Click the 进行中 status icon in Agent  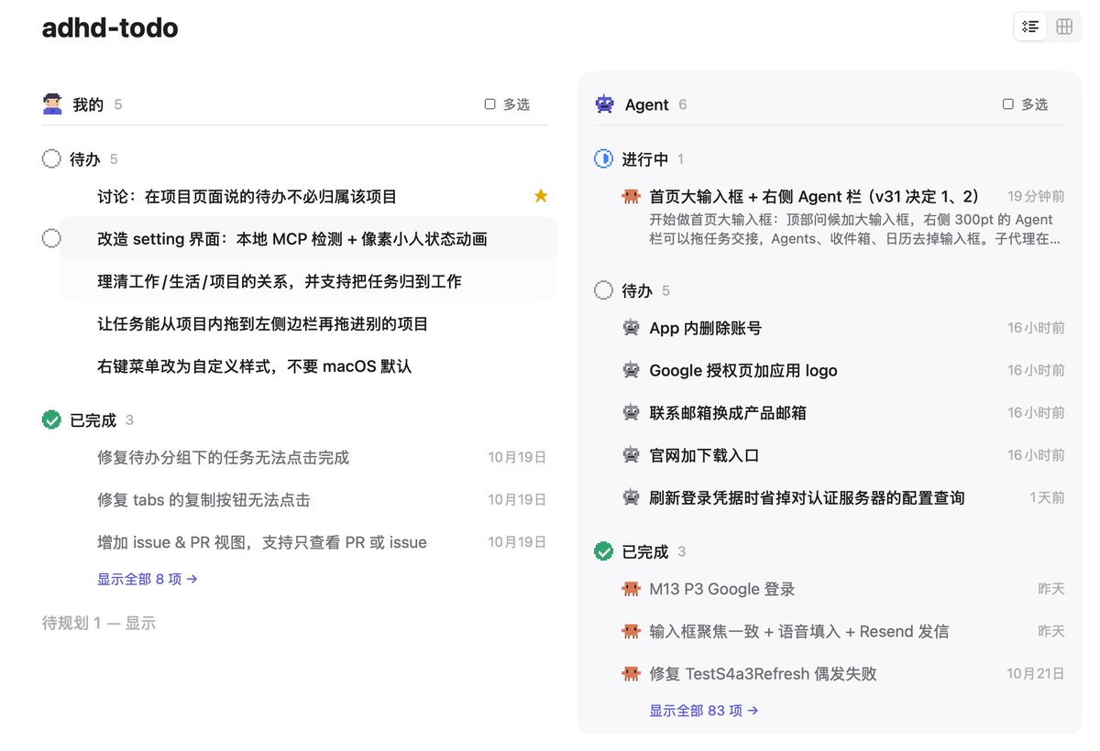tap(603, 159)
